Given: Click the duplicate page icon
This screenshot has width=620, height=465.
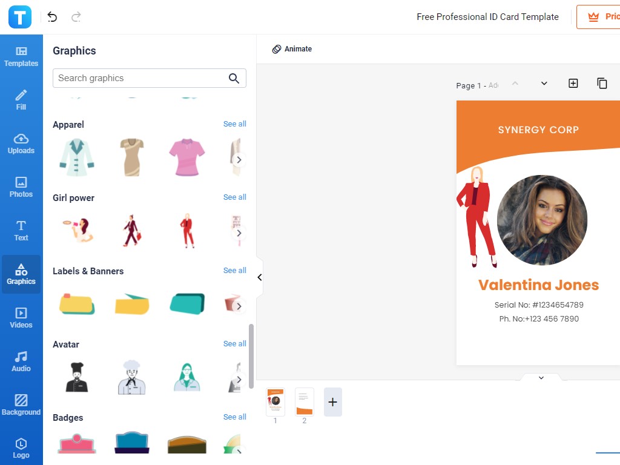Looking at the screenshot, I should pos(602,84).
